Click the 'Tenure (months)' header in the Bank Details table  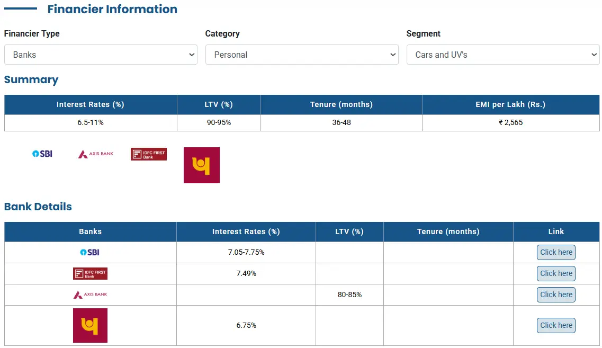448,231
